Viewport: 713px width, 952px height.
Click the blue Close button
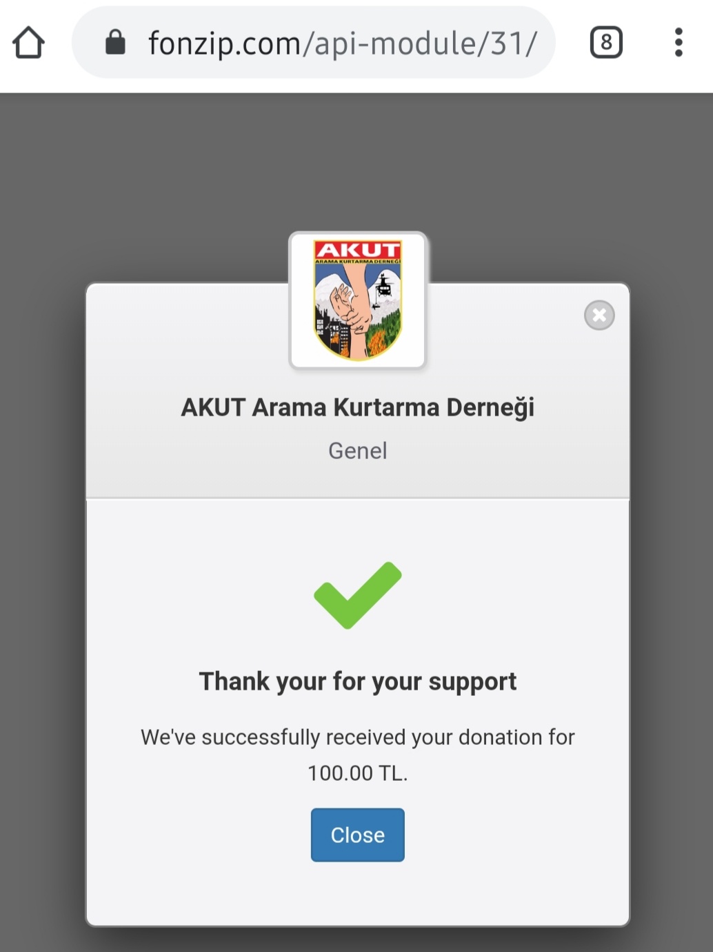point(357,835)
